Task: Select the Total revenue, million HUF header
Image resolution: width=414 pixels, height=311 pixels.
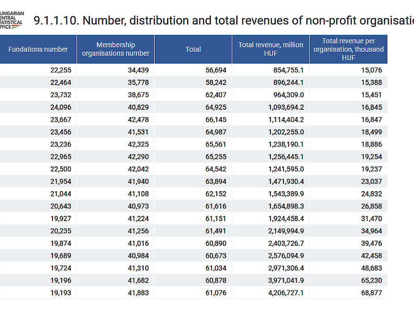Action: [x=271, y=49]
